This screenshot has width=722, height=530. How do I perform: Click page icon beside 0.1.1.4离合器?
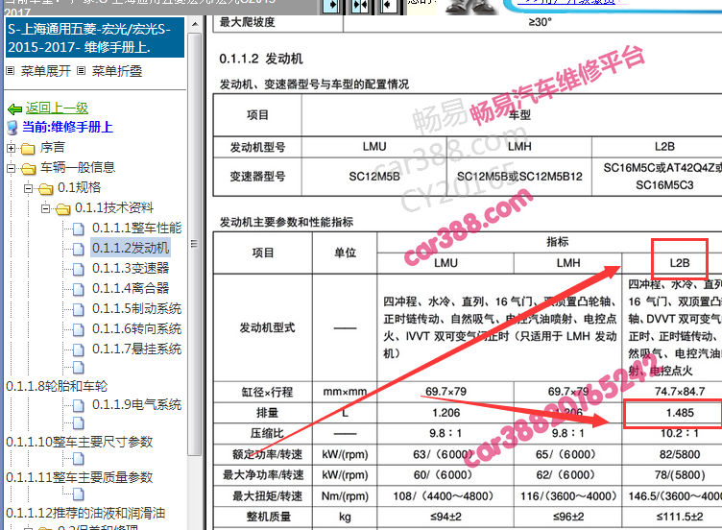point(79,289)
